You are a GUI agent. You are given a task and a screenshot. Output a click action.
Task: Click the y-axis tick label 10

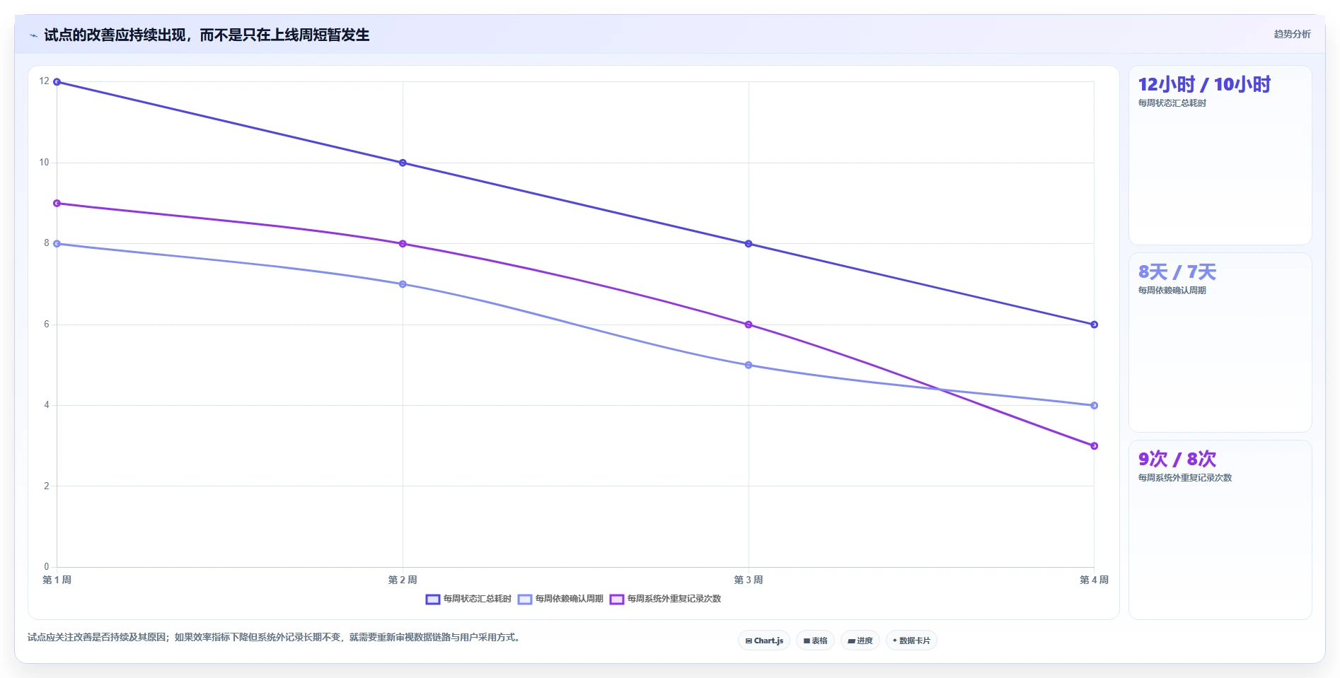coord(44,163)
